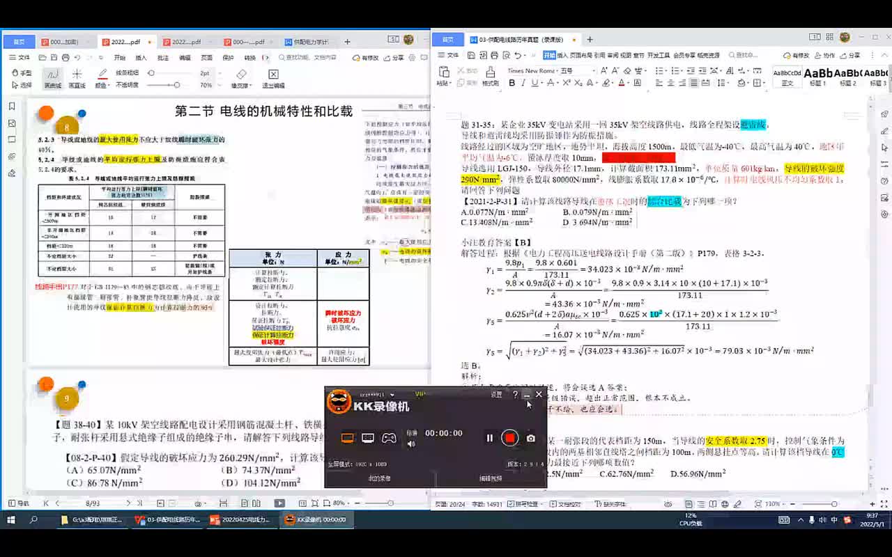
Task: Open the 批注 menu in the PDF viewer
Action: (x=163, y=58)
